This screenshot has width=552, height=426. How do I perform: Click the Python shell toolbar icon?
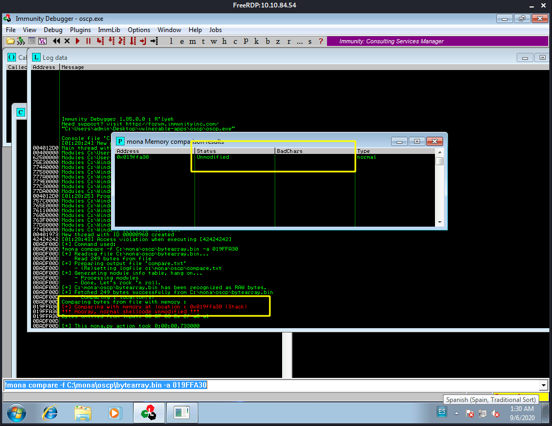tap(21, 41)
